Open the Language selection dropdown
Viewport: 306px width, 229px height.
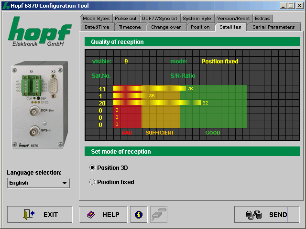tap(38, 183)
